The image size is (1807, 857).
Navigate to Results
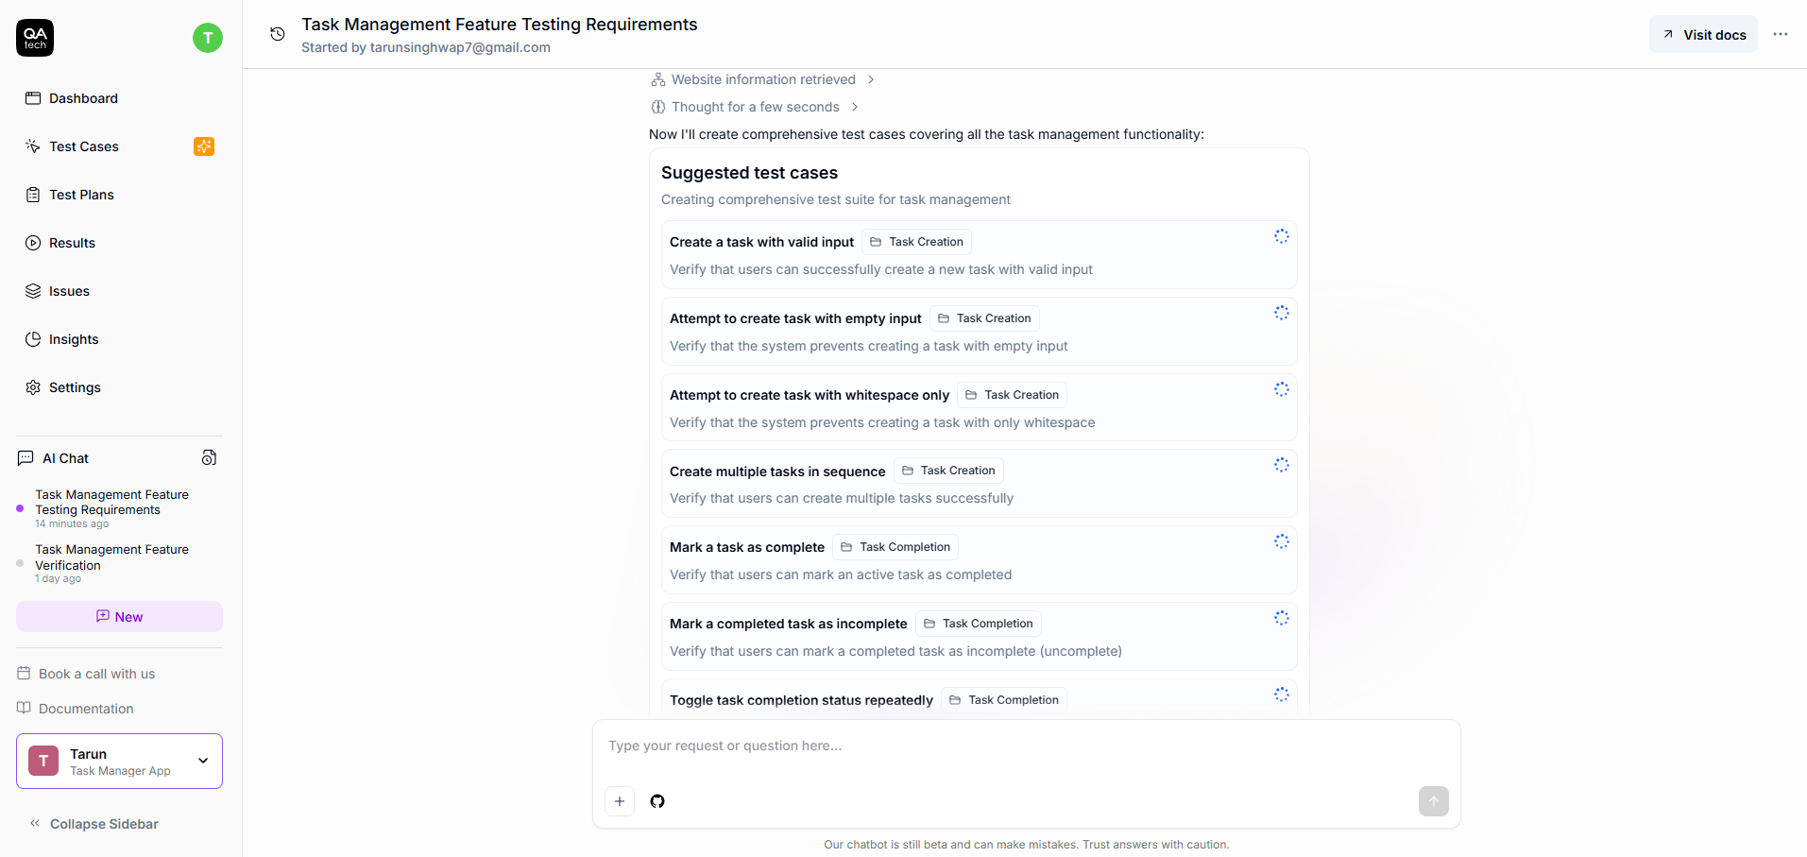pos(119,243)
